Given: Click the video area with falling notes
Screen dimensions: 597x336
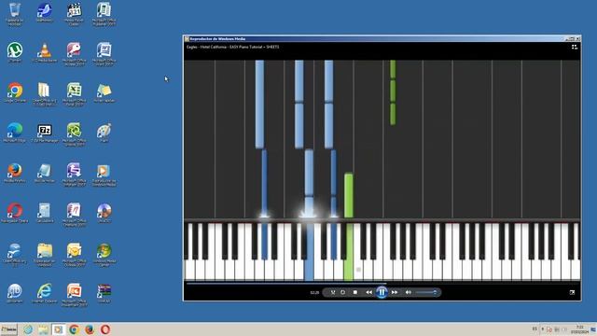Looking at the screenshot, I should coord(382,139).
